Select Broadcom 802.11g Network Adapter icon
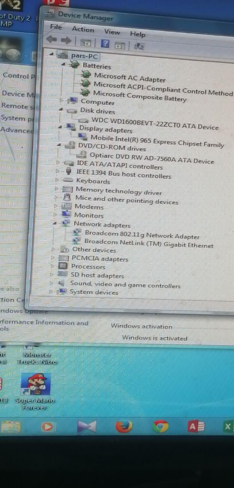This screenshot has width=234, height=488. pos(77,232)
